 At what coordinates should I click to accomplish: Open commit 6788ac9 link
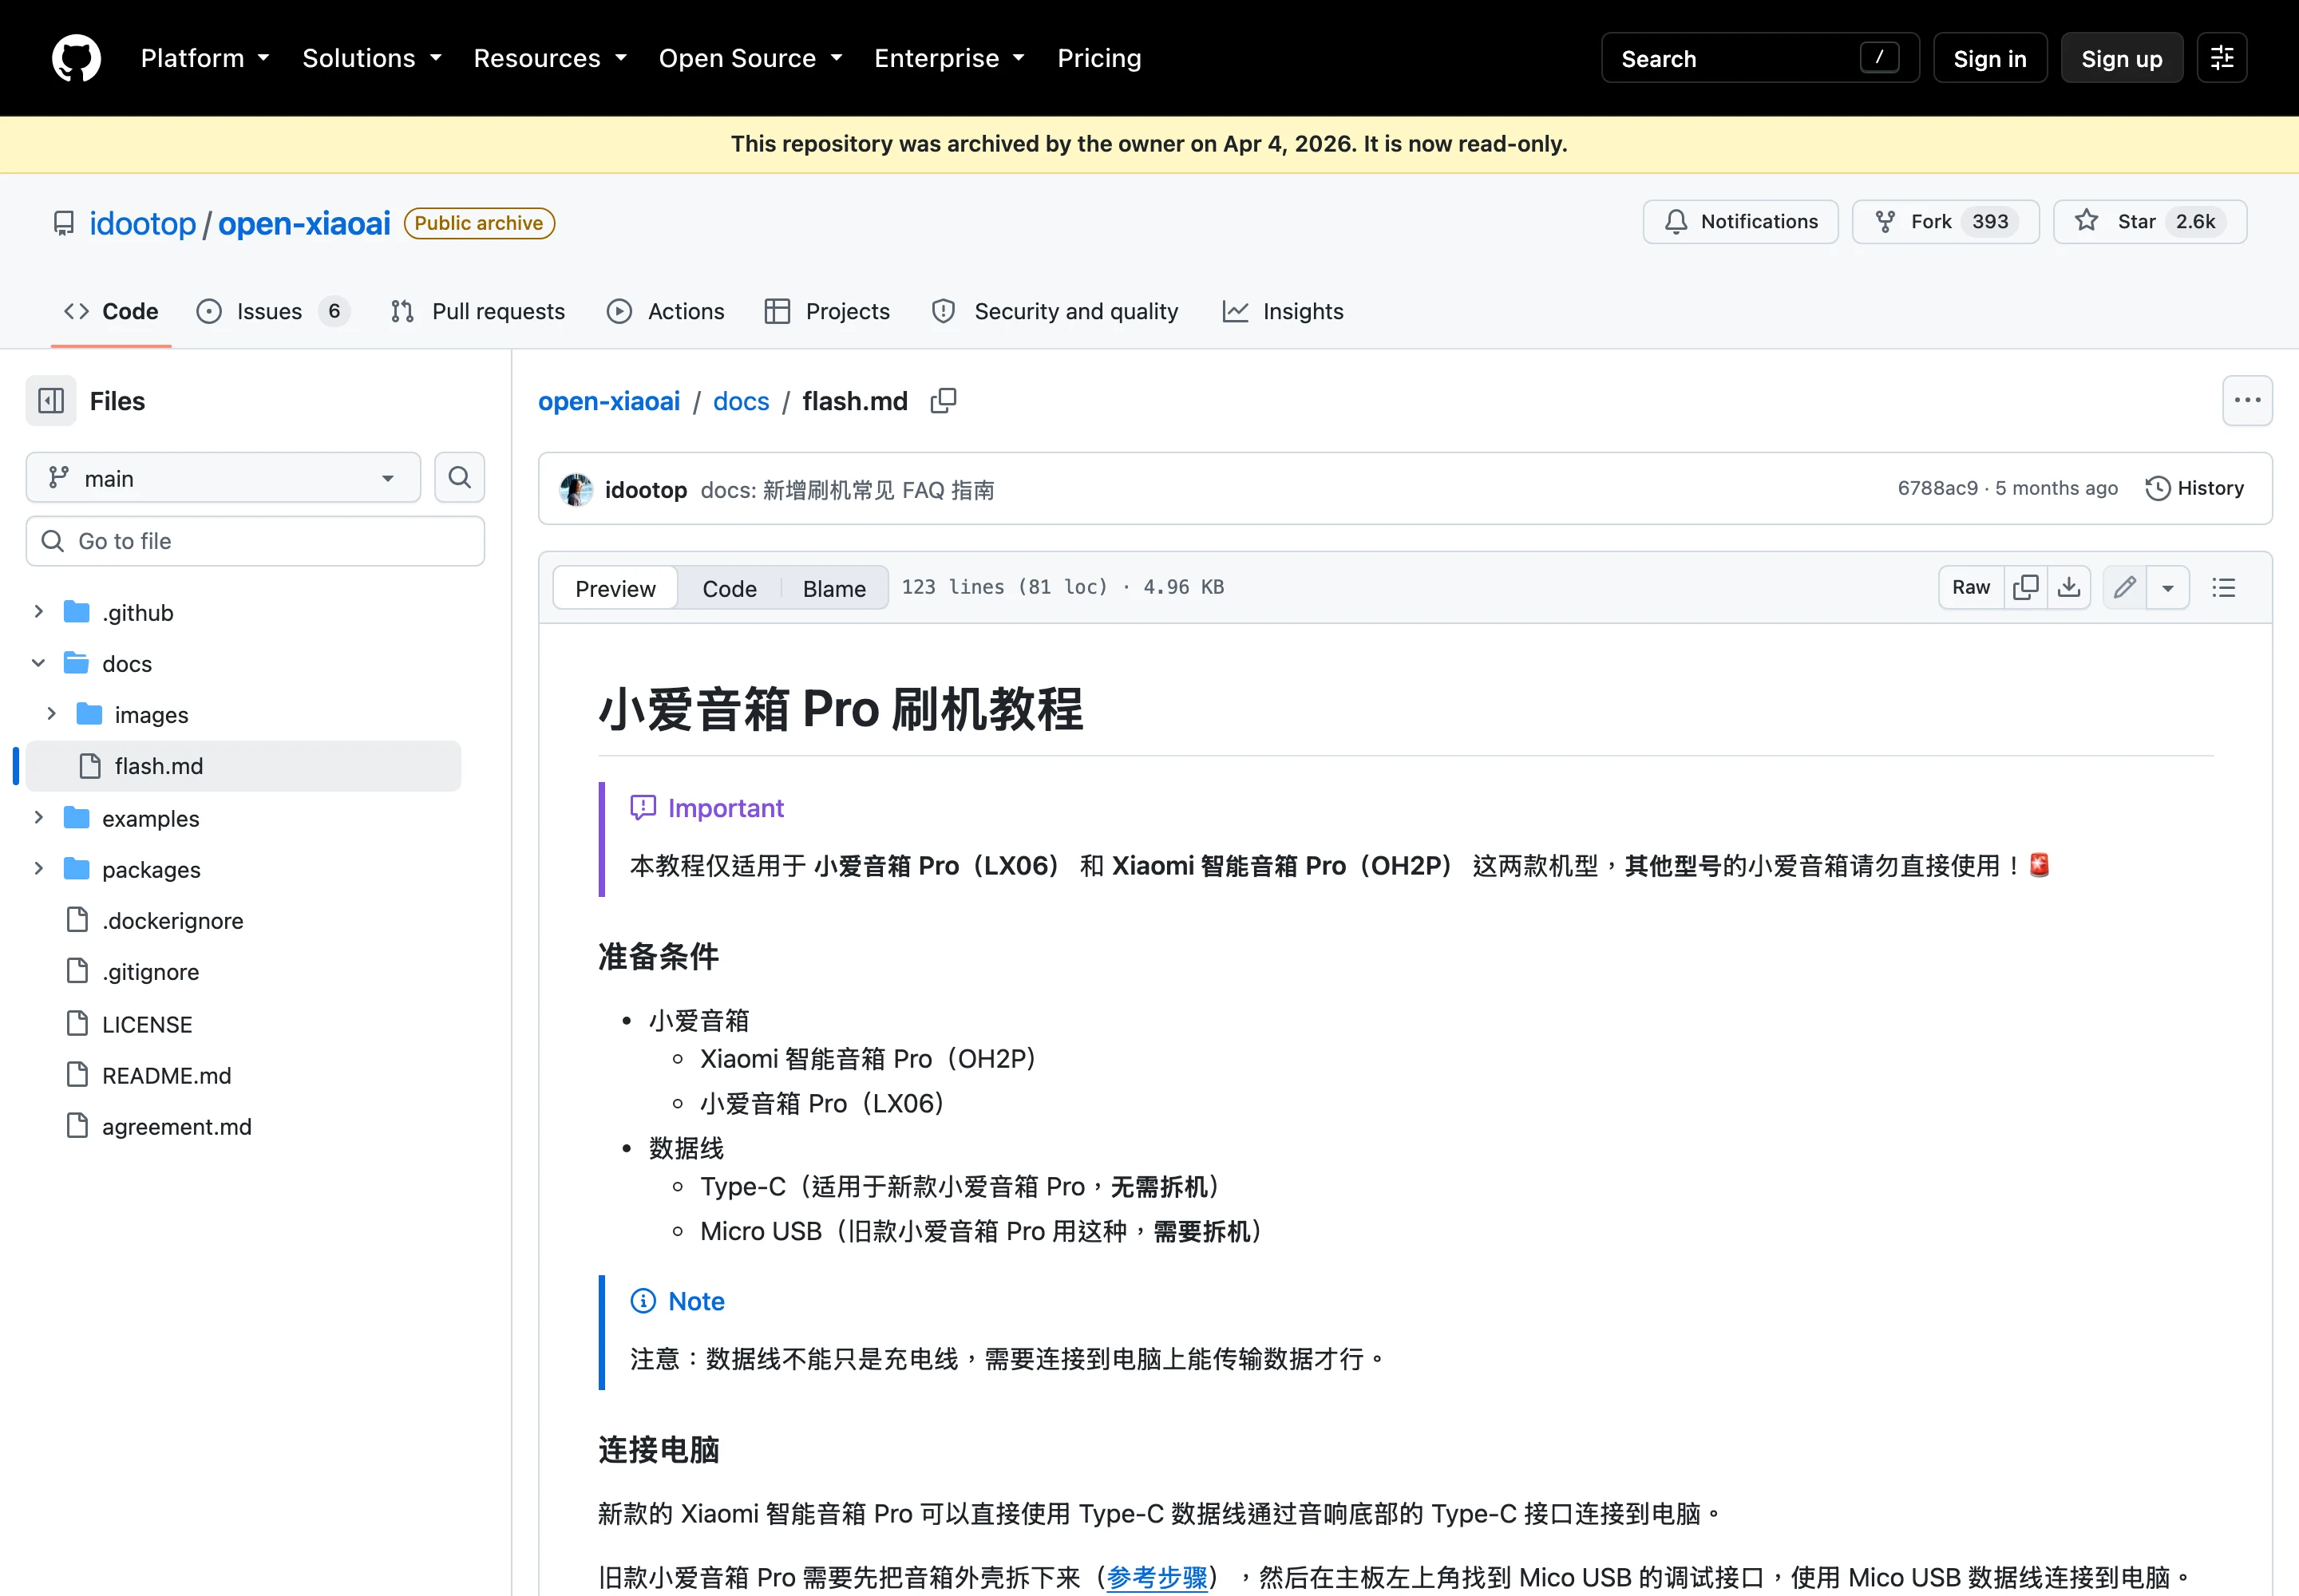coord(1938,488)
